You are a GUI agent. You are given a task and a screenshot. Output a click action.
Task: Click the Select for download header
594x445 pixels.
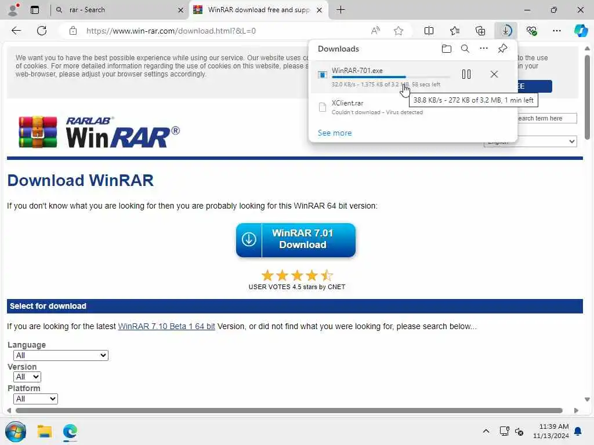(48, 306)
